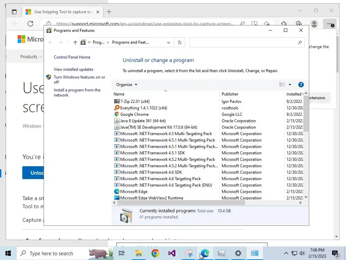Viewport: 346px width, 260px height.
Task: Click View installed updates link
Action: pos(73,69)
